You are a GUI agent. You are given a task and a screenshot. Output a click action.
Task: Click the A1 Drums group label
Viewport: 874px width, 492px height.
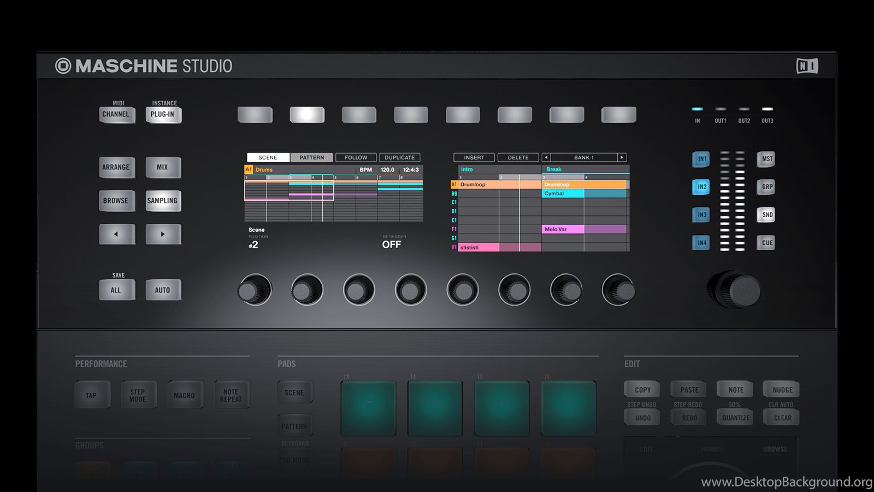259,169
